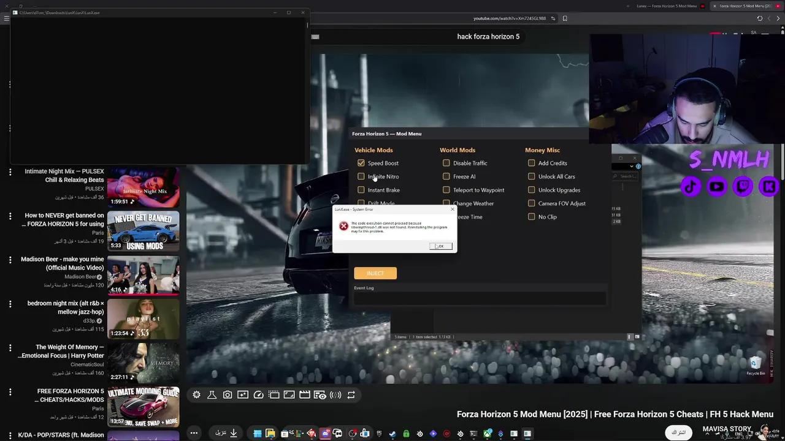Open Recycle Bin on the desktop
This screenshot has width=785, height=441.
756,366
